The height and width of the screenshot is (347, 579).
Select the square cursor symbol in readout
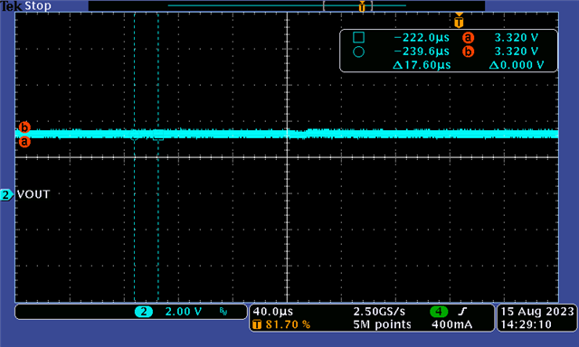(x=358, y=37)
